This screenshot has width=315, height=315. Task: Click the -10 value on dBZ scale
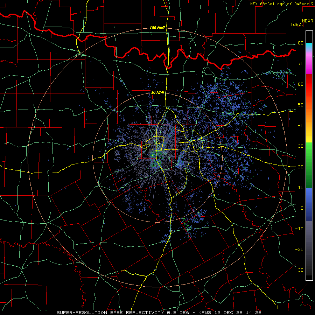(x=299, y=229)
